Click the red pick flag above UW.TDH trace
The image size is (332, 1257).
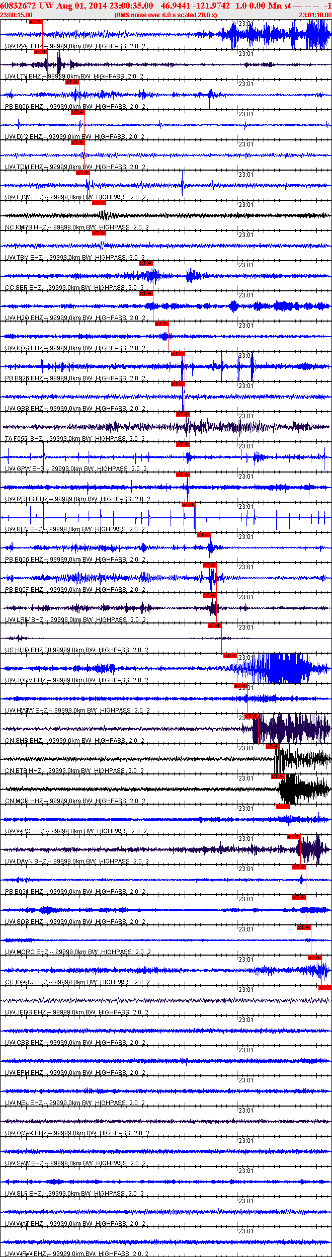point(77,142)
